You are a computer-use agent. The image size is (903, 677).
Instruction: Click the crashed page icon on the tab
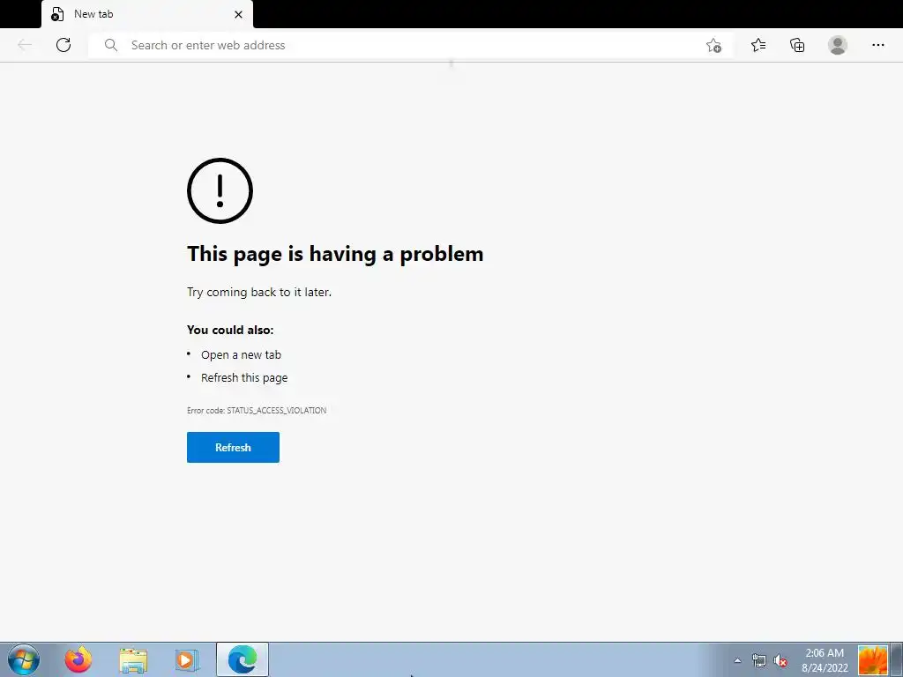point(57,14)
